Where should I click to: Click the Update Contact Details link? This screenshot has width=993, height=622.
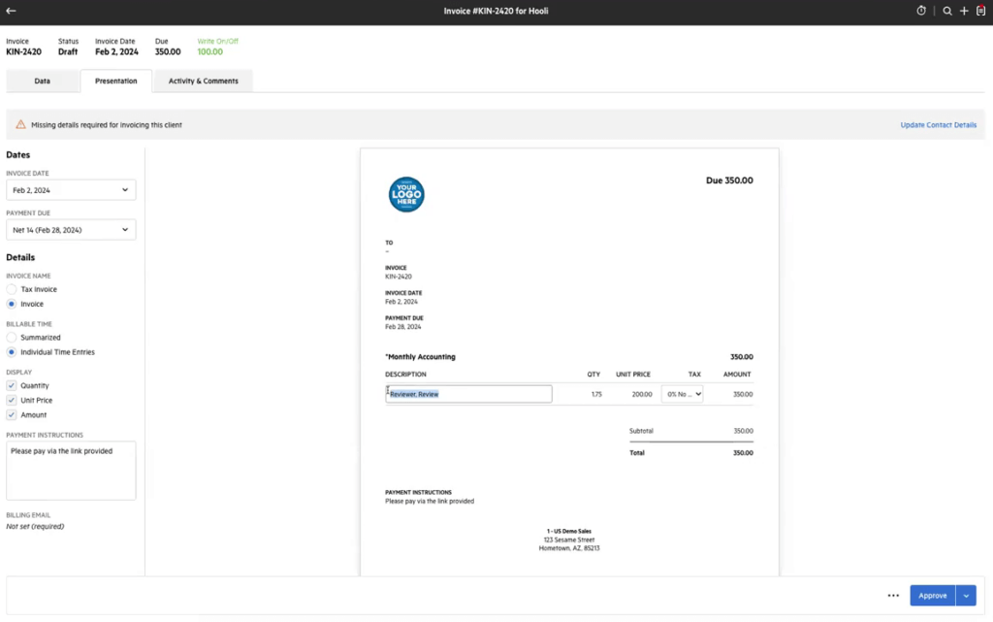click(x=938, y=125)
